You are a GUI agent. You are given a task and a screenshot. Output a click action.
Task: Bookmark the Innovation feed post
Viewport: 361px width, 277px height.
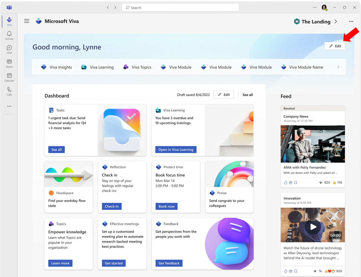(296, 271)
